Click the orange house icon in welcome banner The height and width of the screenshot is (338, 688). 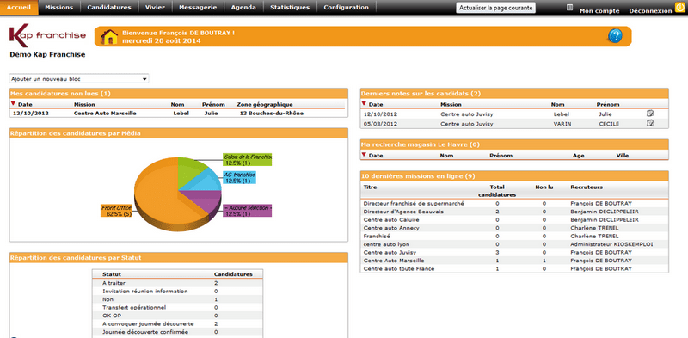109,36
